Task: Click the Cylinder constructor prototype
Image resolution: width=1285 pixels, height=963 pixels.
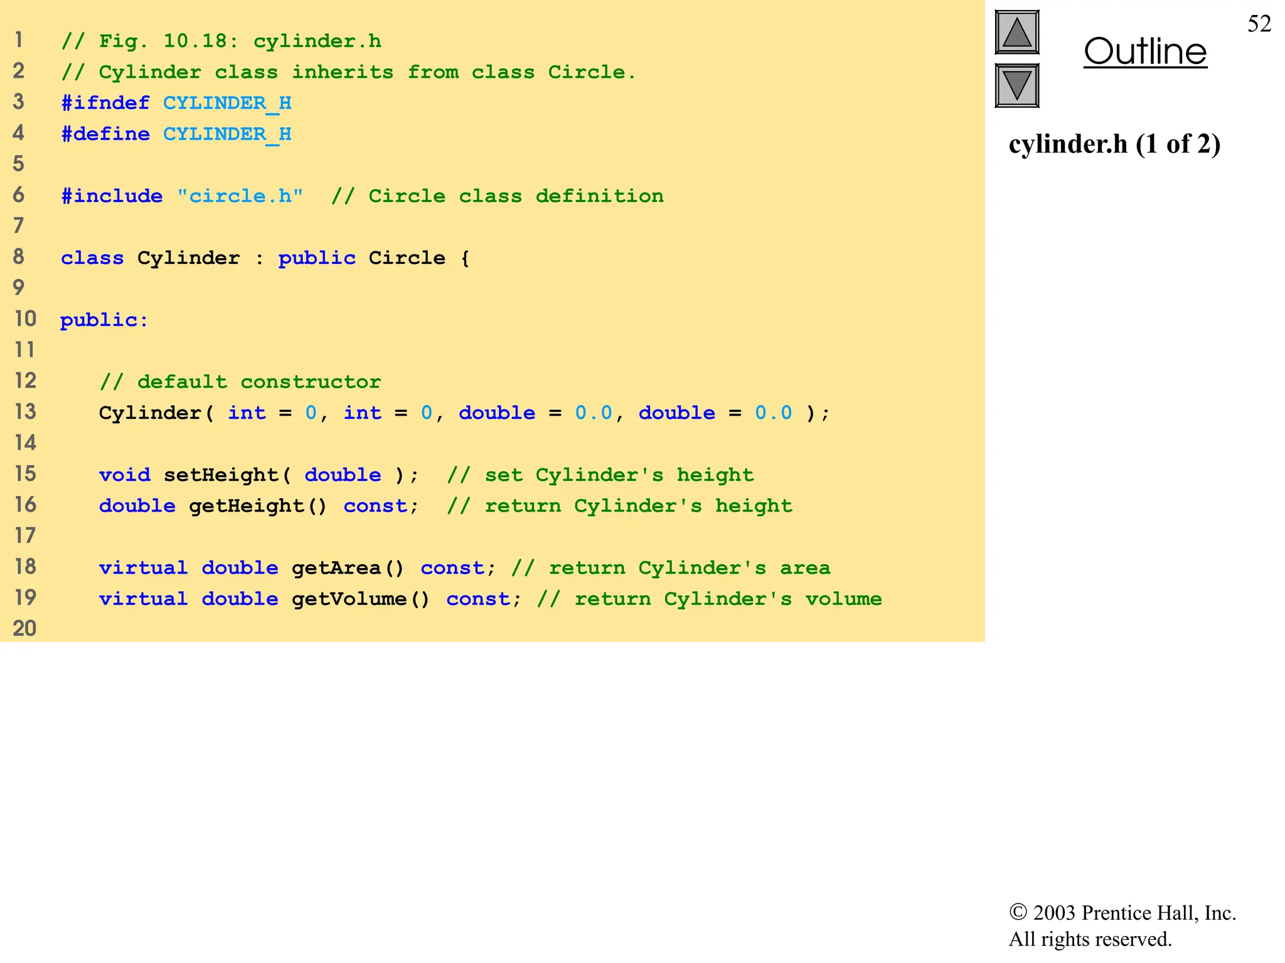Action: pos(464,413)
